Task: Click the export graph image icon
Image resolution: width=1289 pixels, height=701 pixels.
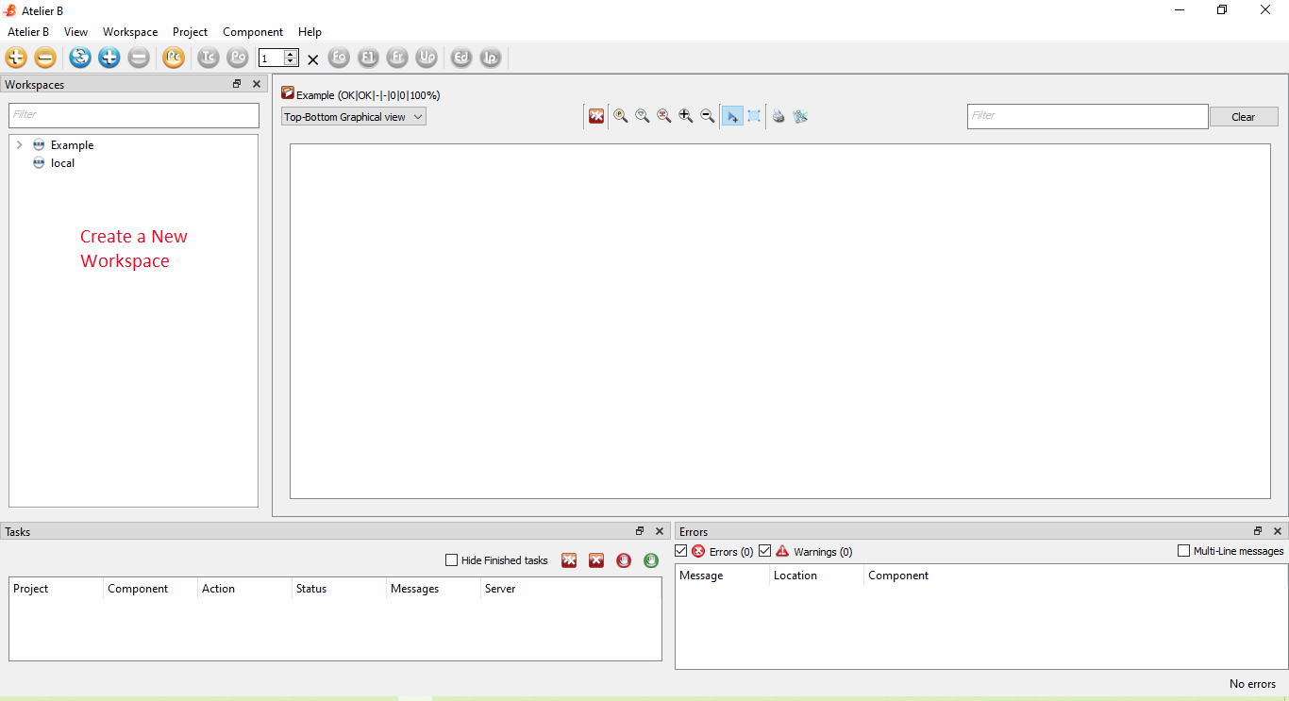Action: (800, 116)
